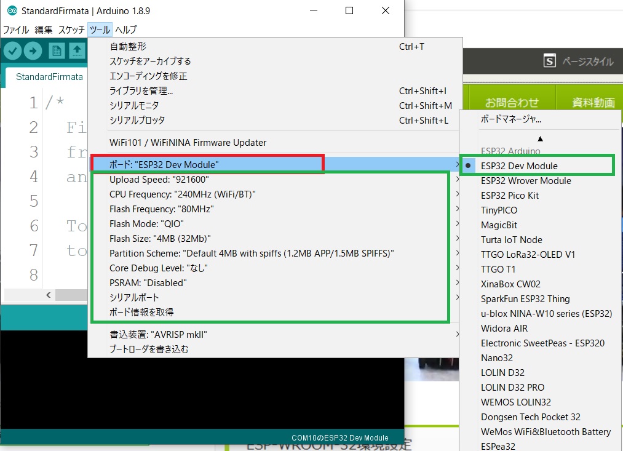Viewport: 623px width, 451px height.
Task: Select ESPea32 board
Action: (541, 445)
